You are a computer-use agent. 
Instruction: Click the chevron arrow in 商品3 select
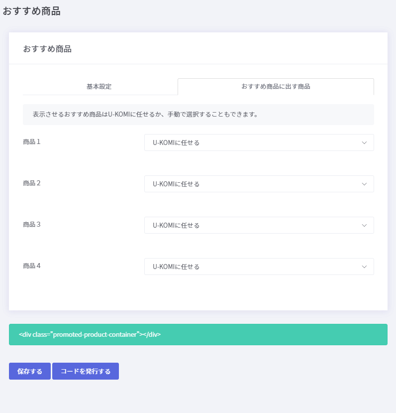[x=364, y=226]
